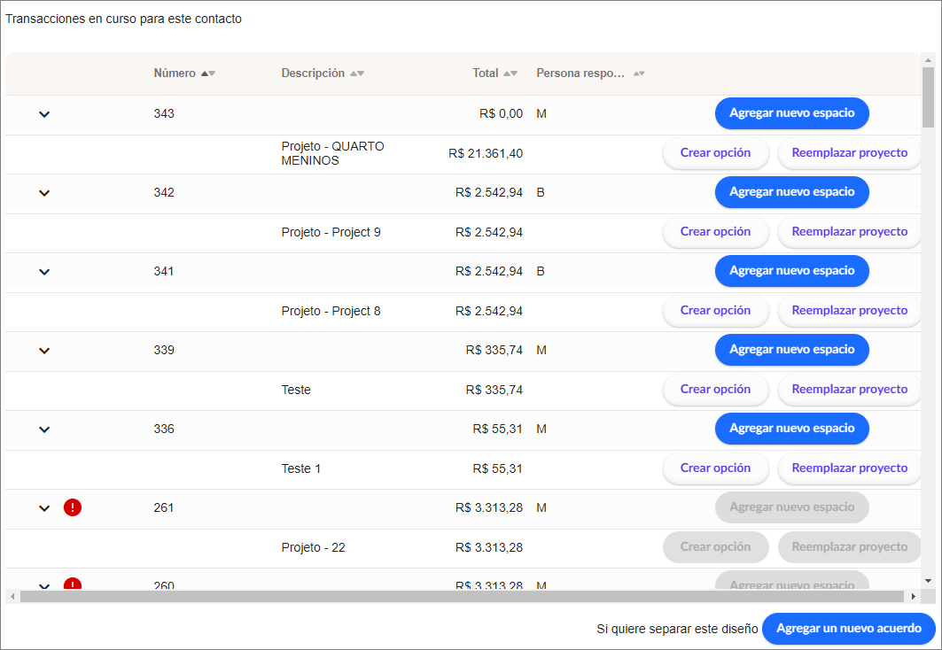The image size is (942, 650).
Task: Collapse transaction row 260
Action: [44, 585]
